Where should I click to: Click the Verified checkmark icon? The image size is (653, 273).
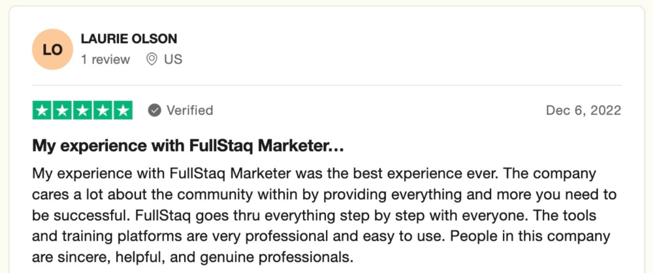(x=155, y=111)
